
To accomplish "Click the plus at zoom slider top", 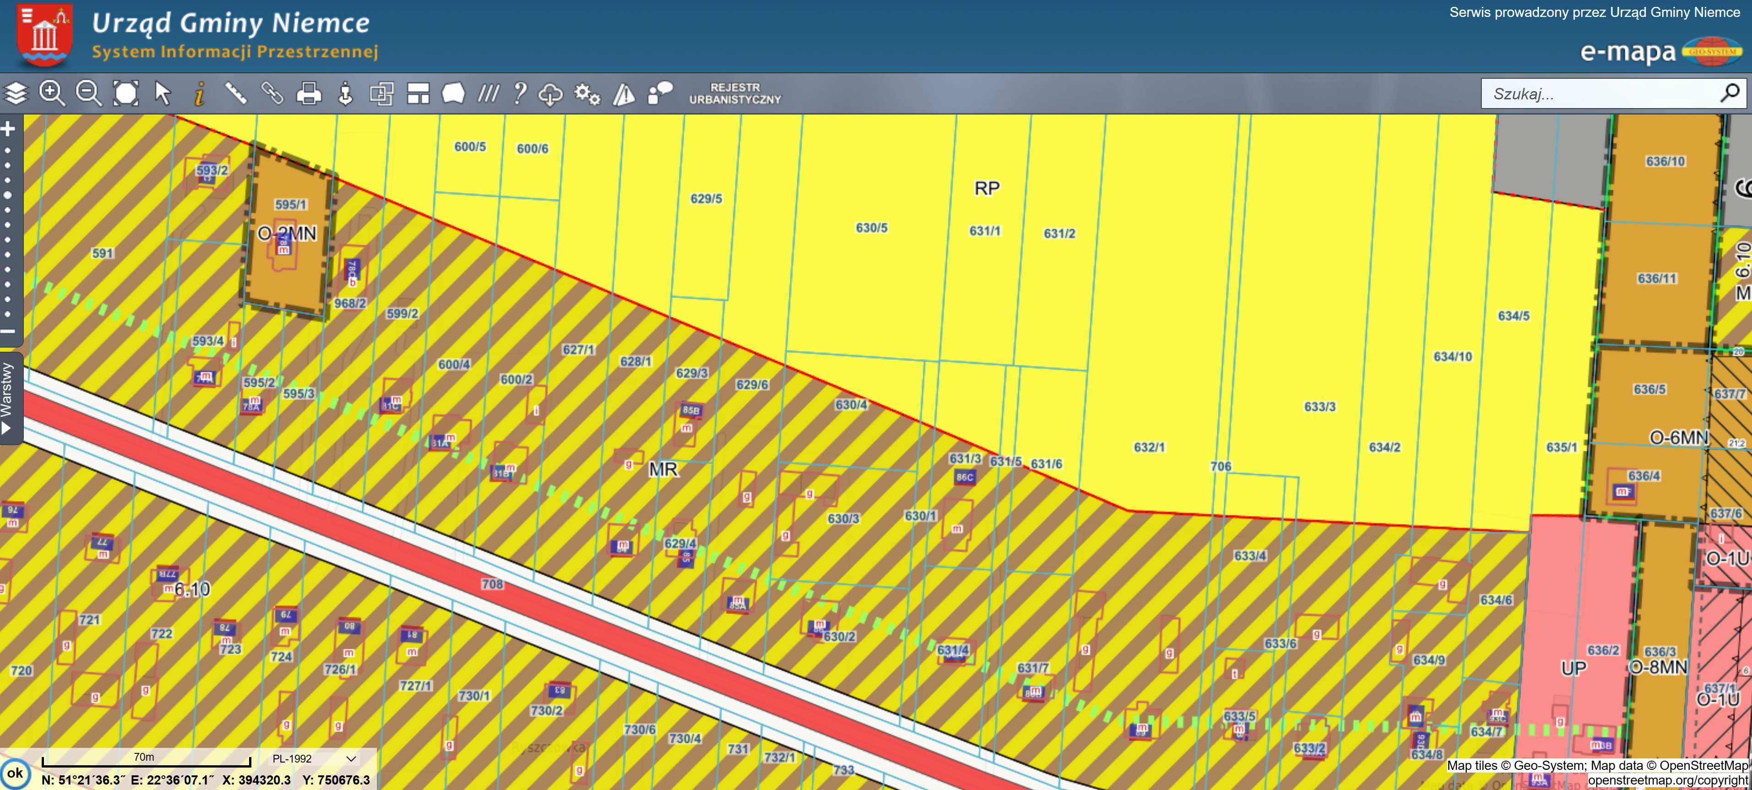I will 8,129.
